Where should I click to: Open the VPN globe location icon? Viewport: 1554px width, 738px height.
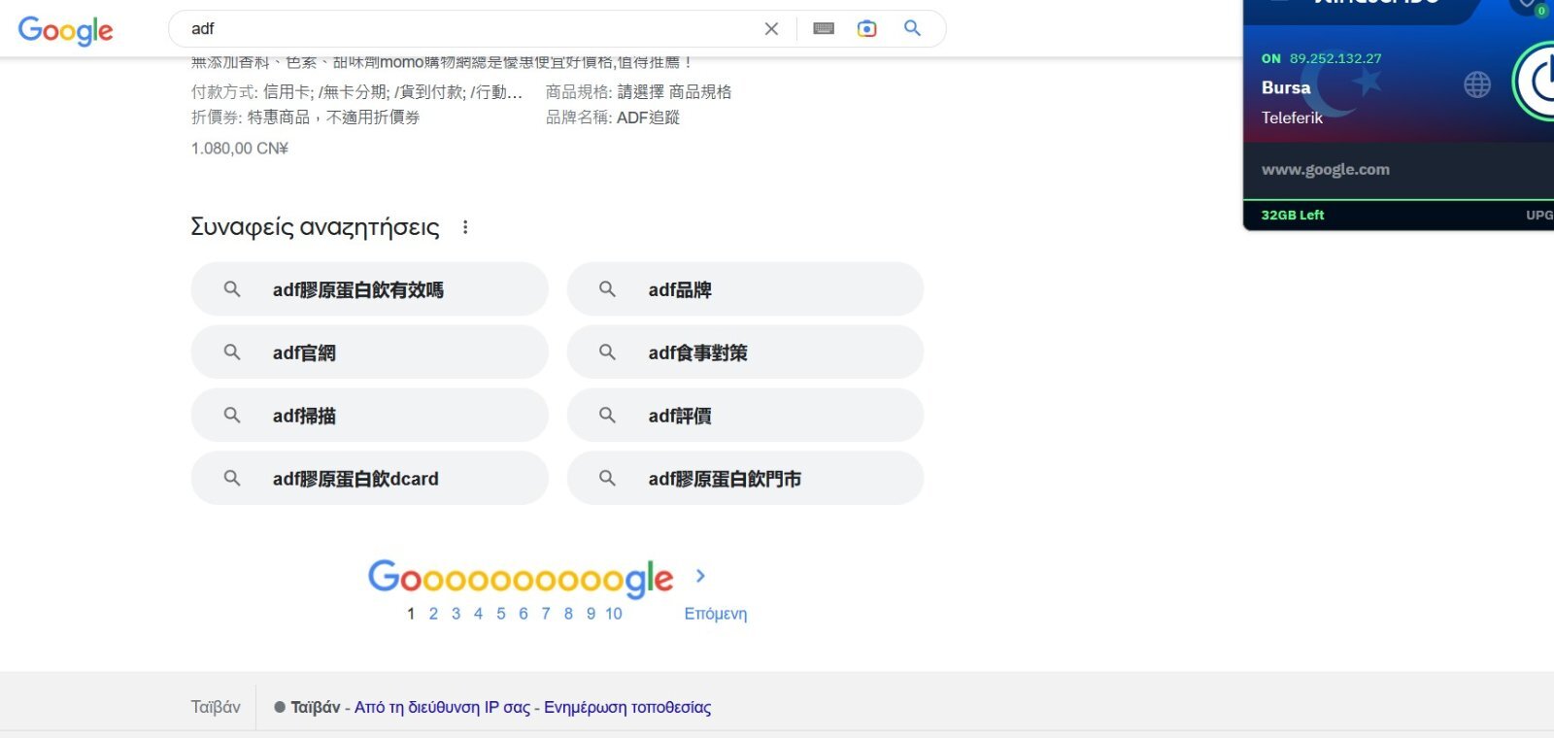[x=1476, y=85]
